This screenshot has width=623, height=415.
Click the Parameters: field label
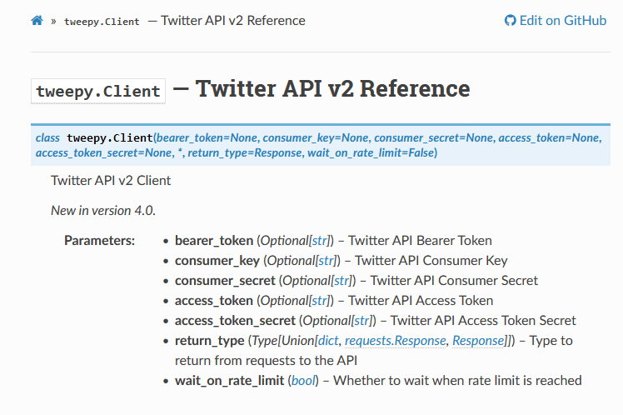click(100, 241)
